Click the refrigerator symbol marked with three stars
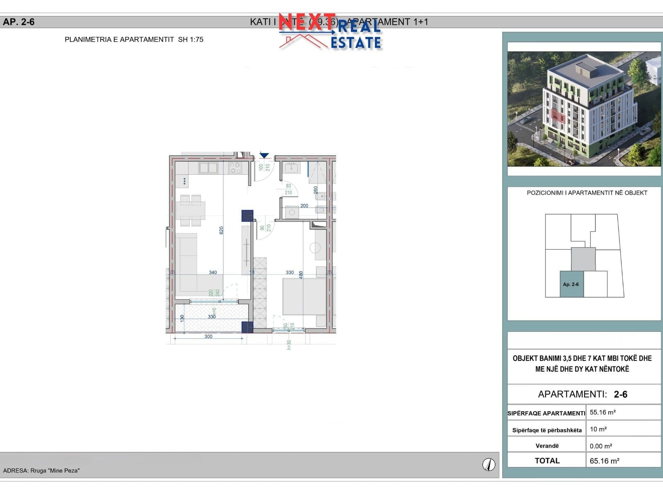The height and width of the screenshot is (497, 663). point(181,181)
